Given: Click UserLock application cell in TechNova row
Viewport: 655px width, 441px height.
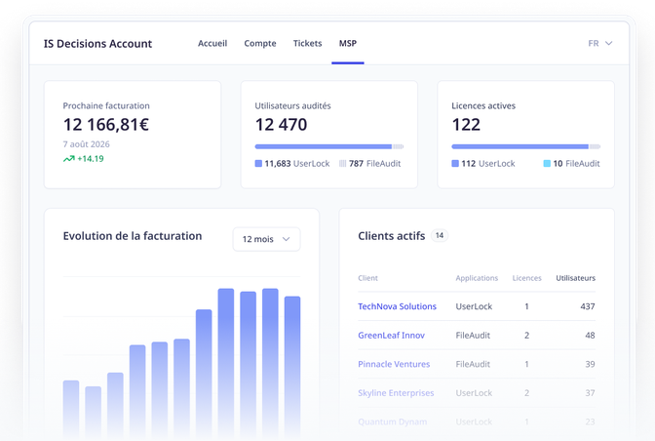Looking at the screenshot, I should click(474, 306).
